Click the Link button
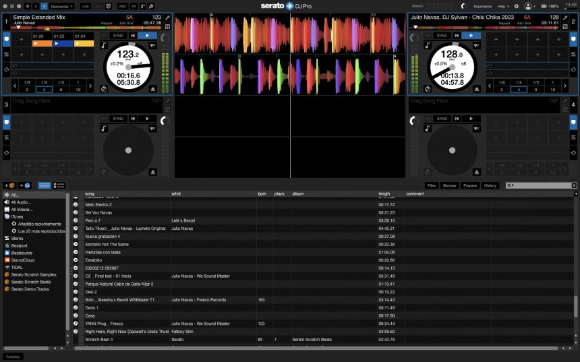This screenshot has height=362, width=580. tap(86, 6)
